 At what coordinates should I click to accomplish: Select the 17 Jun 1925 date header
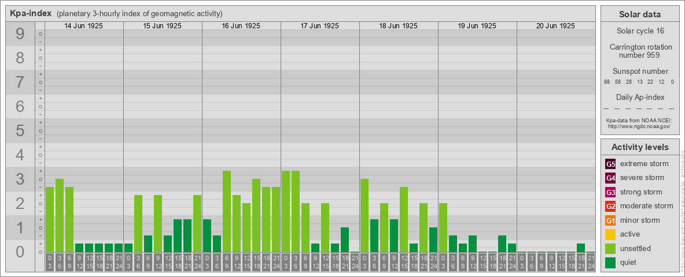(320, 26)
